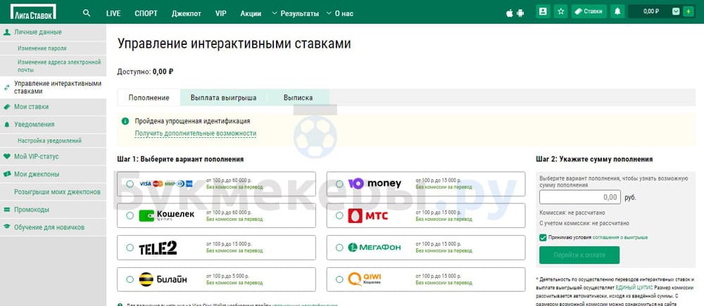Image resolution: width=704 pixels, height=306 pixels.
Task: Click the Кошелек ЦУПИС logo
Action: point(167,216)
